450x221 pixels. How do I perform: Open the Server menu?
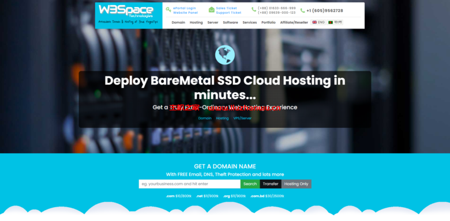(213, 22)
